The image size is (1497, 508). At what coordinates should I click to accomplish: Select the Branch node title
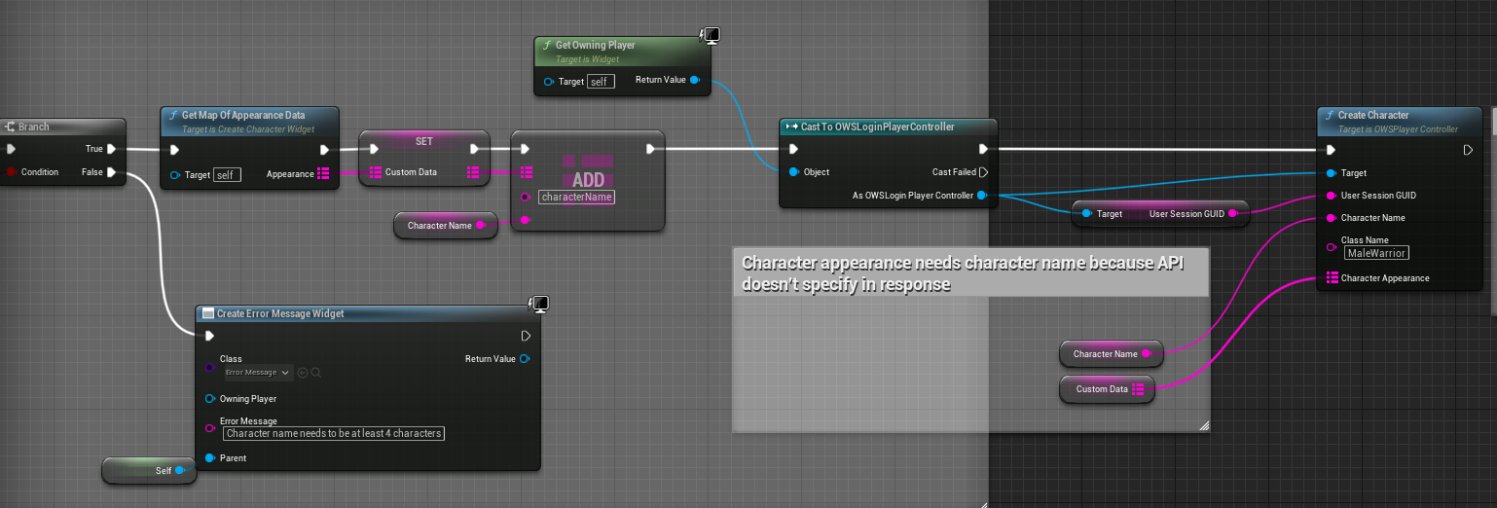(33, 127)
